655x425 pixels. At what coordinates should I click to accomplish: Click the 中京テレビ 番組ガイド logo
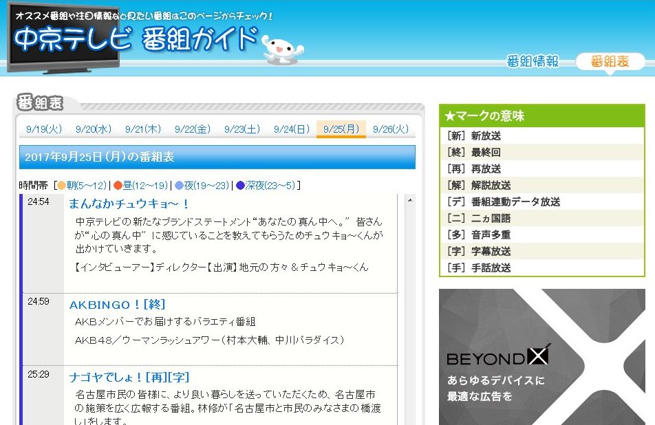(x=136, y=39)
